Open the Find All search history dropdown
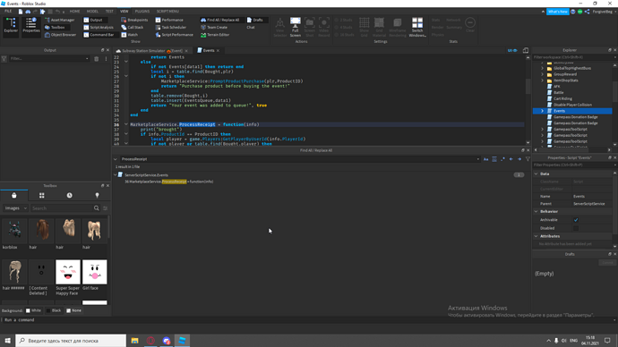Screen dimensions: 618x347 (x=478, y=159)
